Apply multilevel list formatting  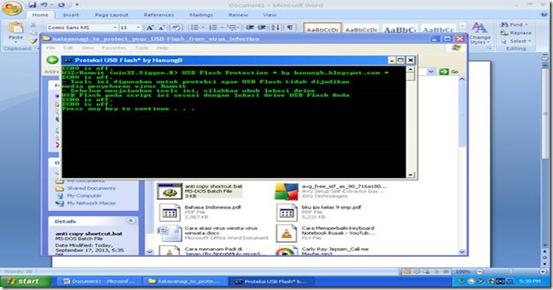(231, 28)
